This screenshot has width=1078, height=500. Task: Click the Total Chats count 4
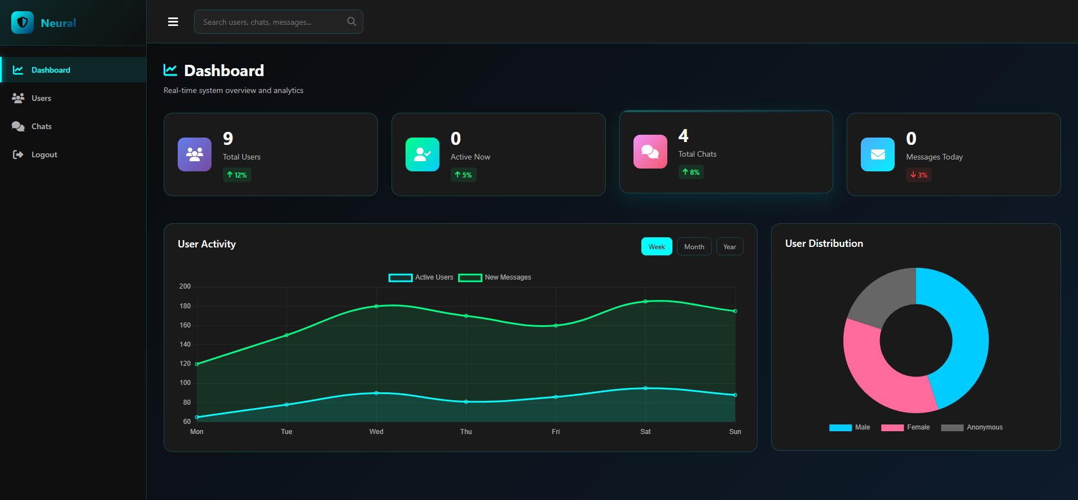coord(684,136)
